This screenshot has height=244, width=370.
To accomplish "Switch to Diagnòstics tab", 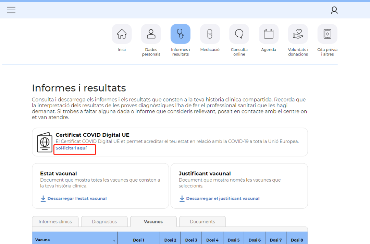I will [x=104, y=222].
